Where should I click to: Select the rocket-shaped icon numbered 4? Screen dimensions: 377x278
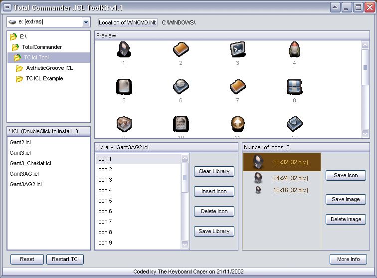(294, 49)
